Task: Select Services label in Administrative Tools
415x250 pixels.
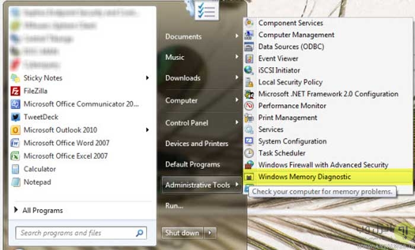Action: (271, 129)
